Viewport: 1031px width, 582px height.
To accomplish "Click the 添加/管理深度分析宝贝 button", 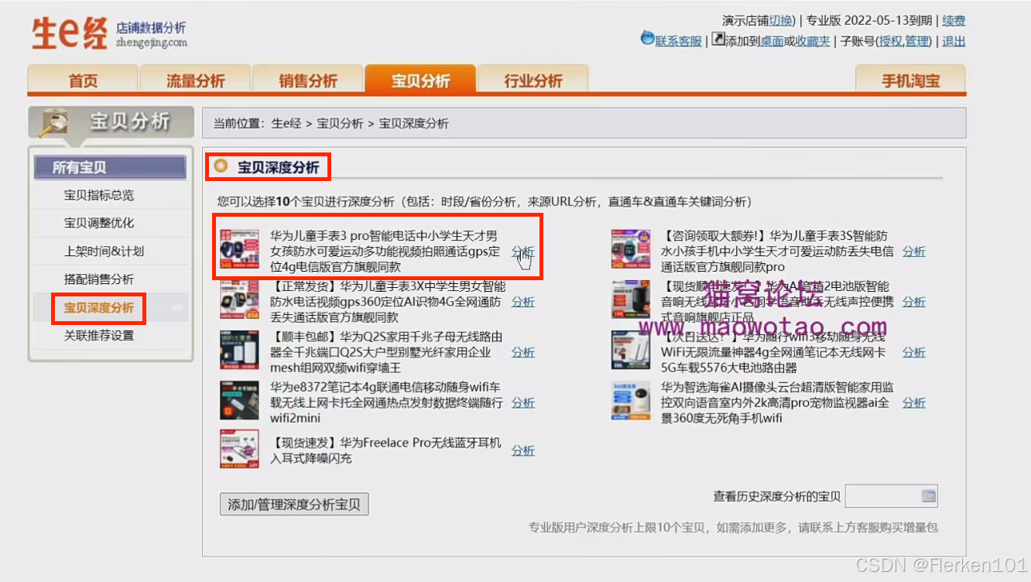I will [294, 505].
